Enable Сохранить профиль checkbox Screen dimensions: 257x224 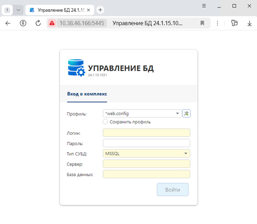105,122
